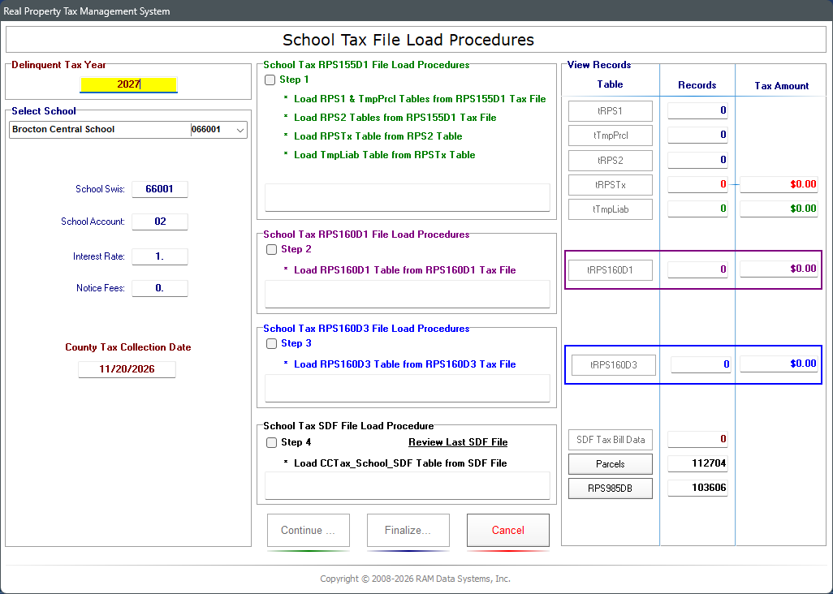Image resolution: width=833 pixels, height=594 pixels.
Task: Click the tRPS160D1 table button
Action: point(611,269)
